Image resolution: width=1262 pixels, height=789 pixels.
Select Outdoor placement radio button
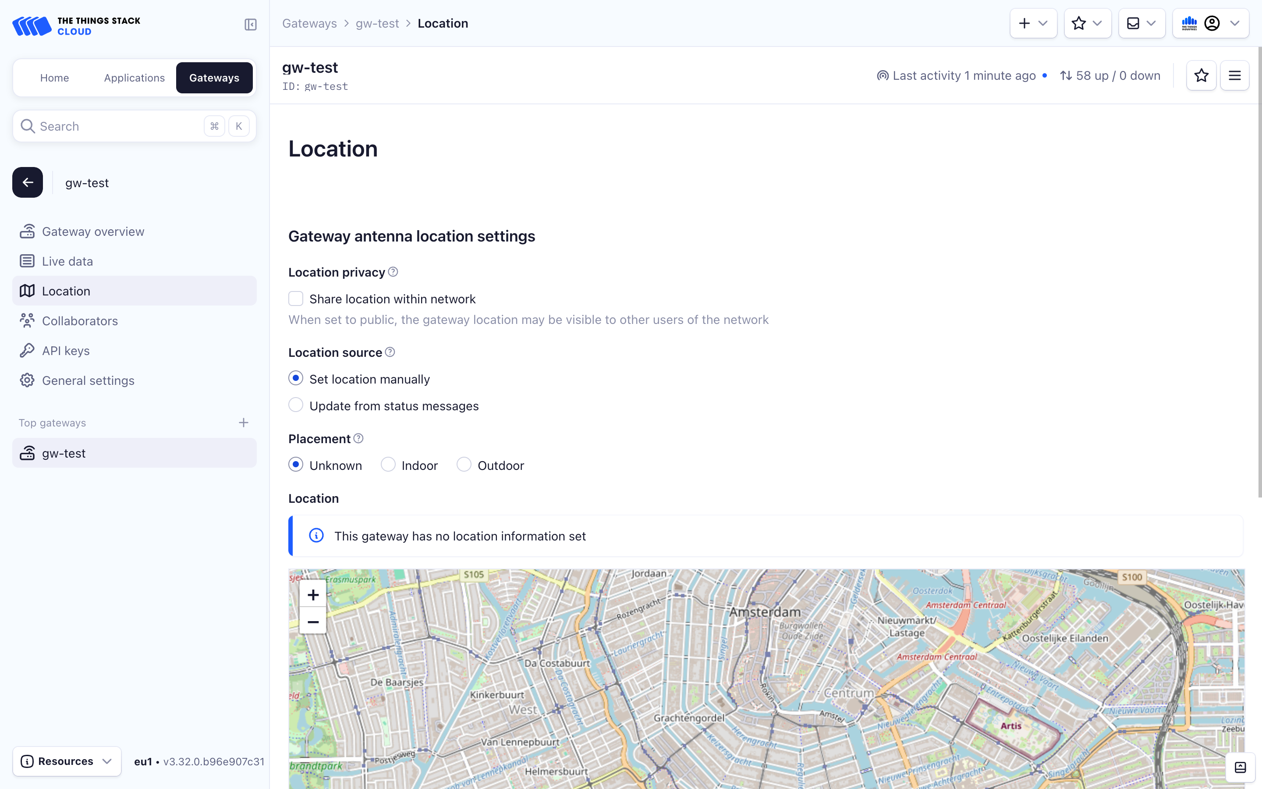pos(463,466)
